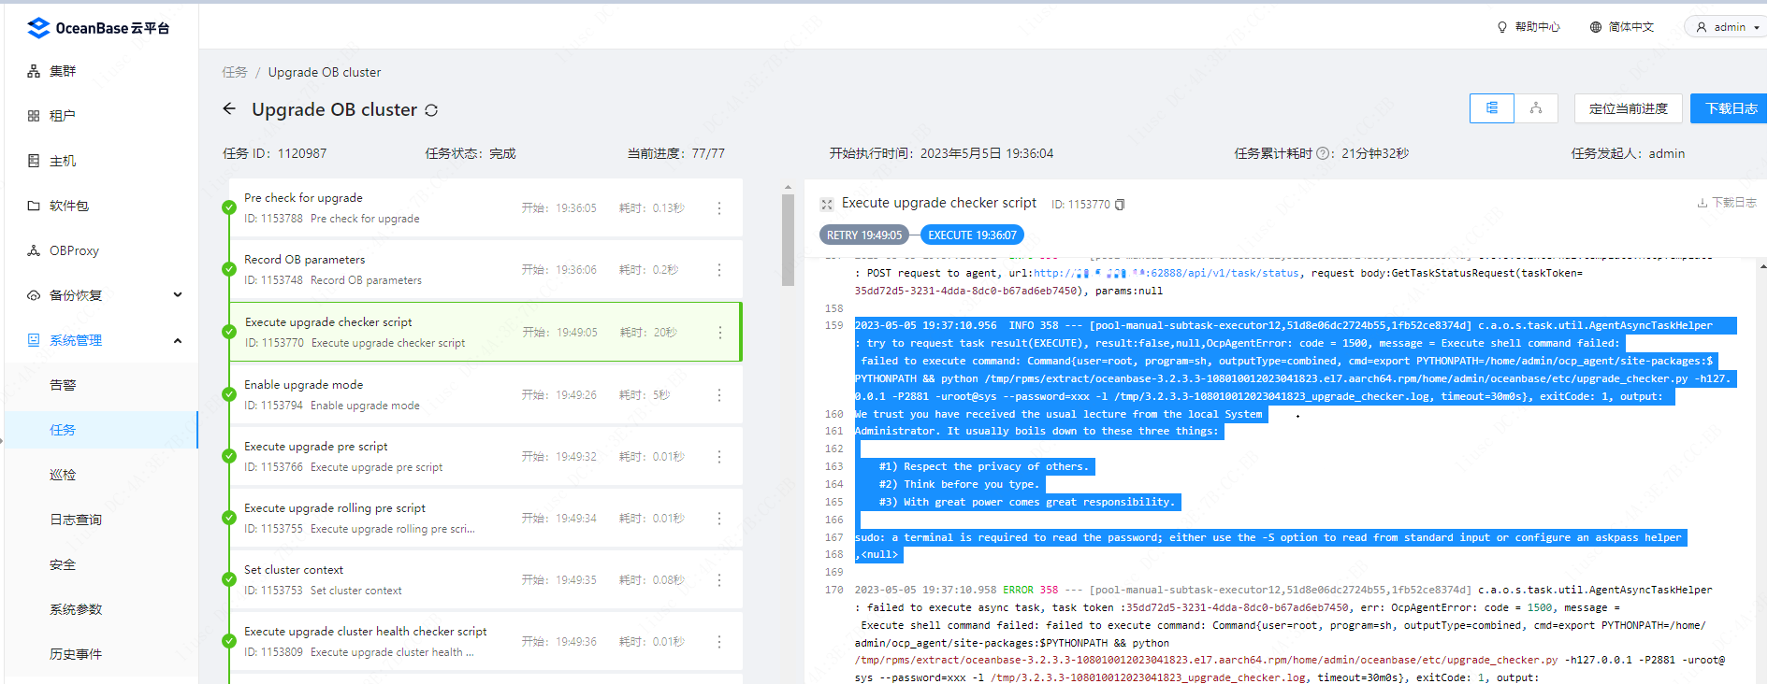Select the EXECUTE 19:36:07 log tab
Screen dimensions: 1768x684
click(972, 235)
